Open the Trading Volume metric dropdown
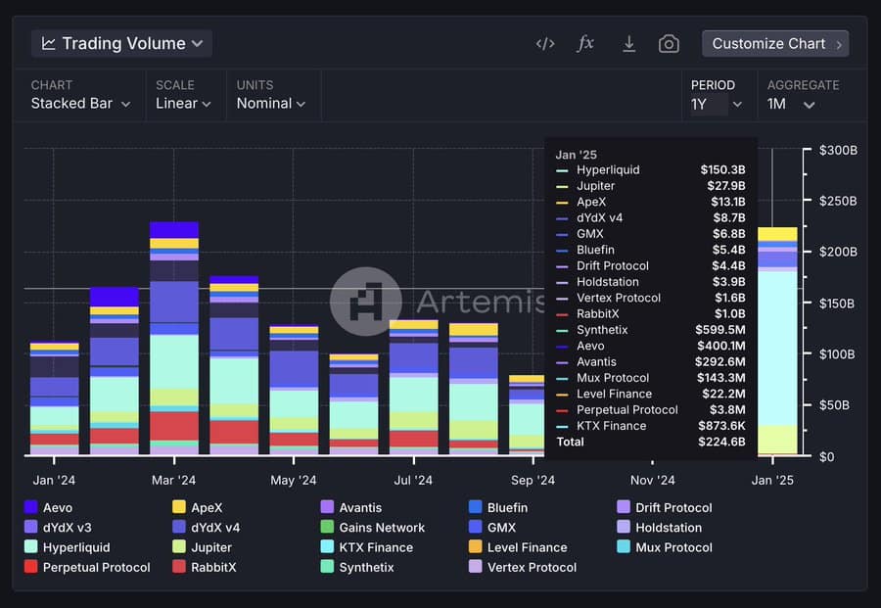The width and height of the screenshot is (881, 608). tap(122, 44)
